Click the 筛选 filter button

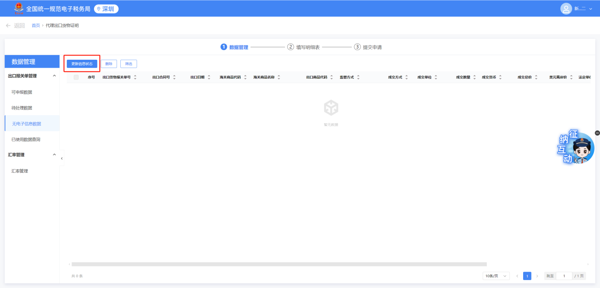[129, 64]
